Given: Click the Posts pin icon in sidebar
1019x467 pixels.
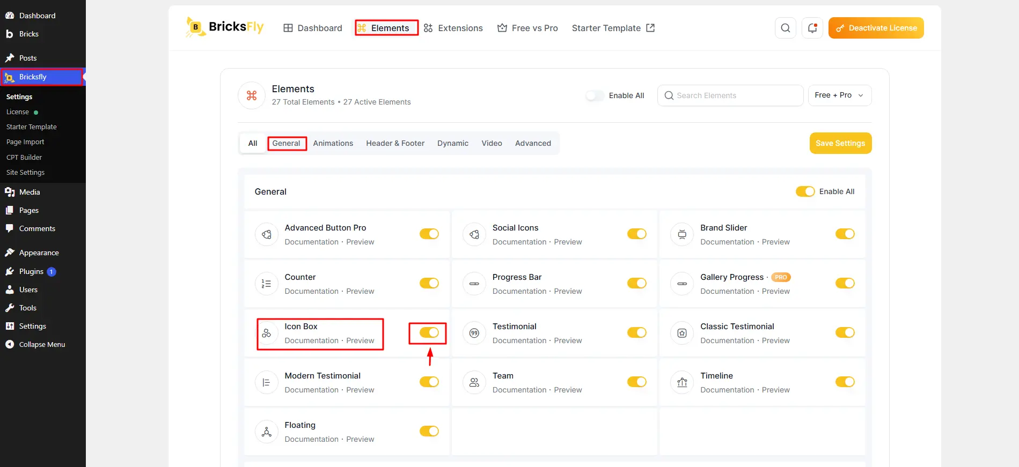Looking at the screenshot, I should click(x=10, y=58).
